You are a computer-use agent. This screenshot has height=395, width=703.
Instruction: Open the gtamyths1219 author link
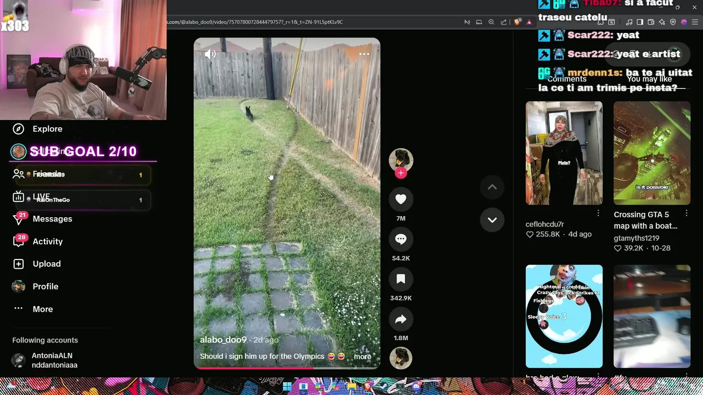pos(637,238)
